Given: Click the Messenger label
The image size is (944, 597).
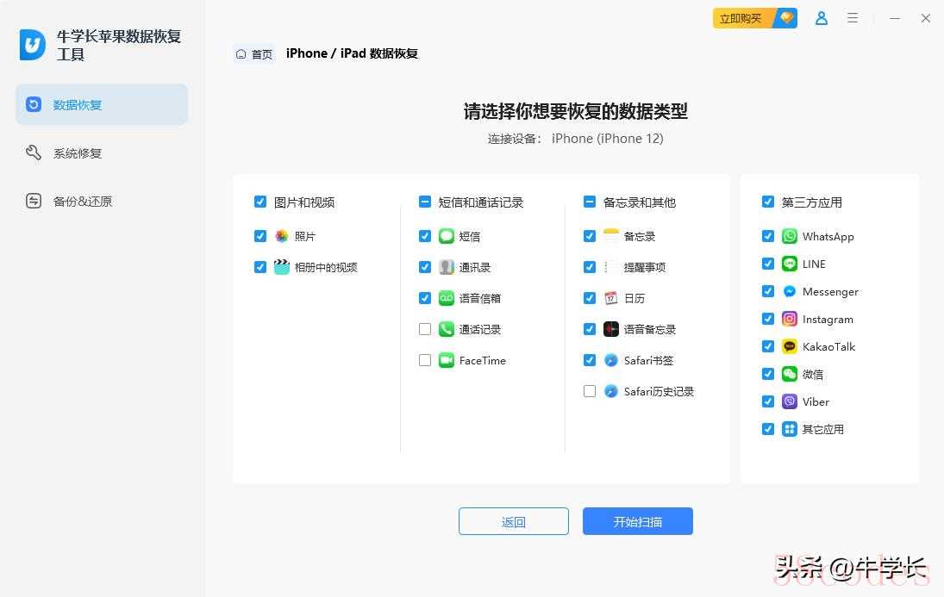Looking at the screenshot, I should click(830, 292).
